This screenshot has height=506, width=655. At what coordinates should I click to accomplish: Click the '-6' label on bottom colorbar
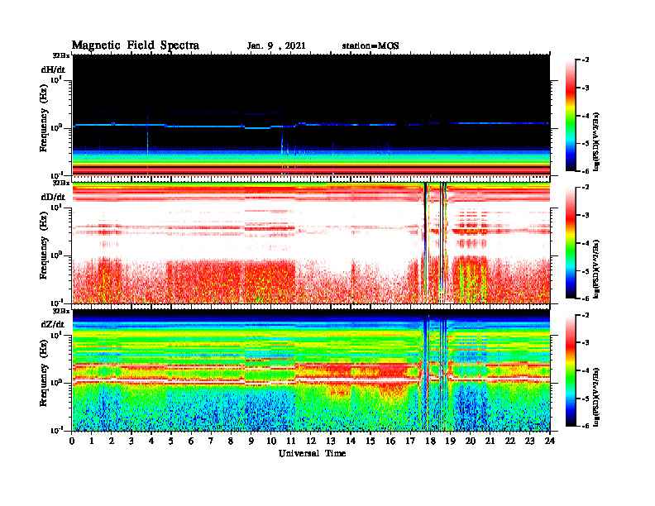[x=586, y=426]
